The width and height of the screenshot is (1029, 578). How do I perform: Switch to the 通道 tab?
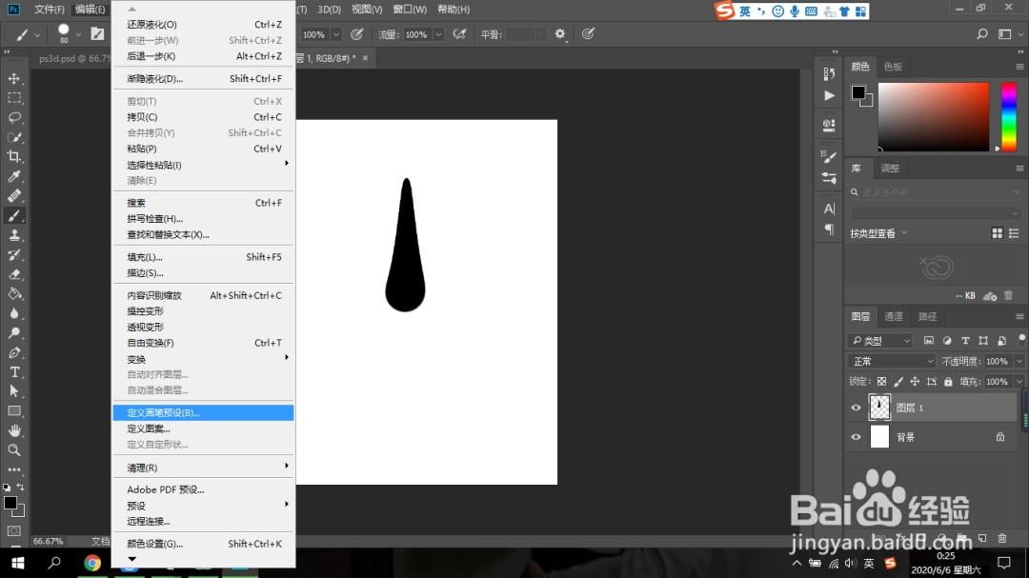893,316
